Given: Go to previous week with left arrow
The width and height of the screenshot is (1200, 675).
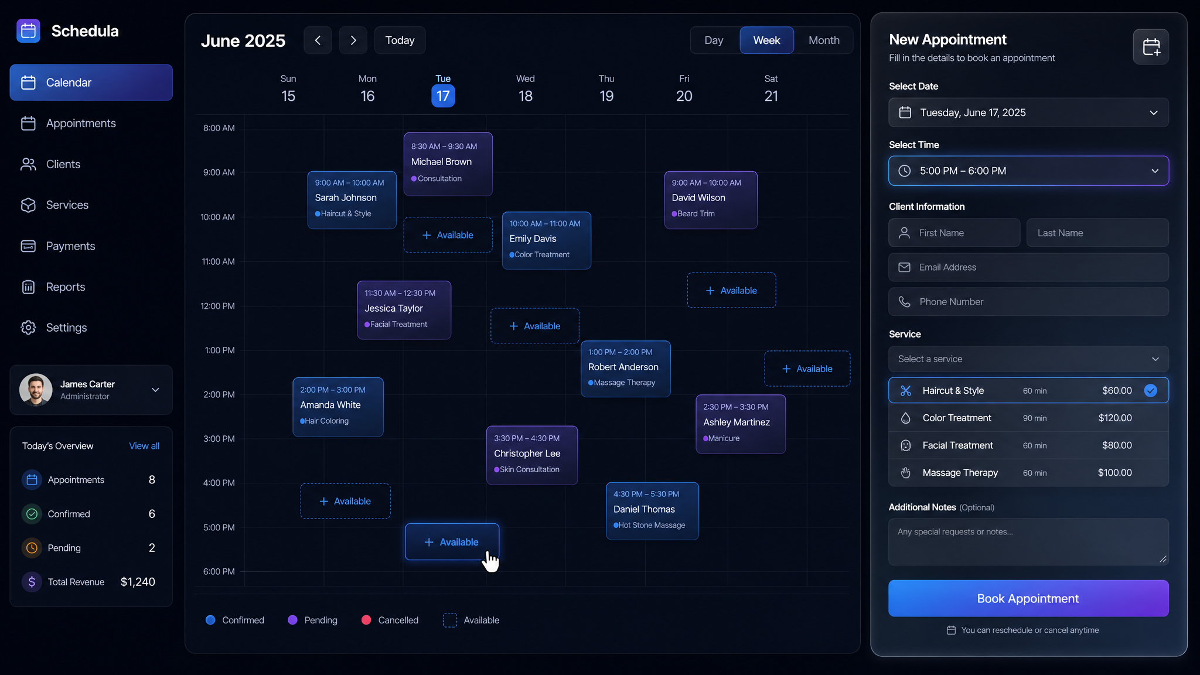Looking at the screenshot, I should pyautogui.click(x=318, y=40).
